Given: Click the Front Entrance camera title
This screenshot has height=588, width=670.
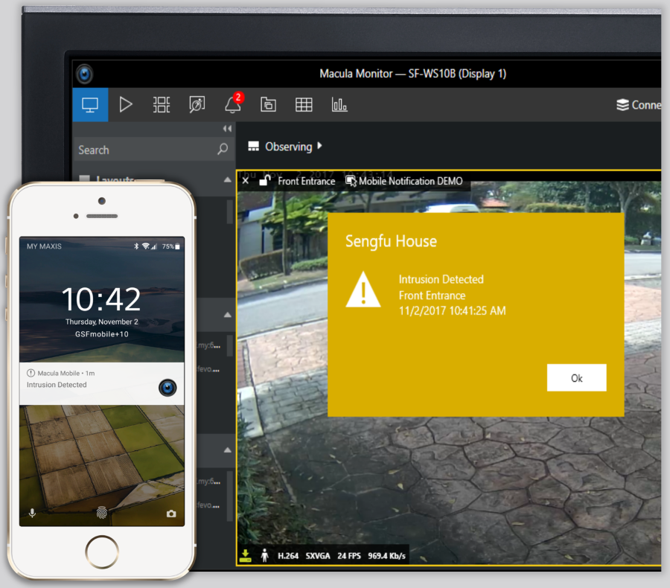Looking at the screenshot, I should click(x=307, y=181).
